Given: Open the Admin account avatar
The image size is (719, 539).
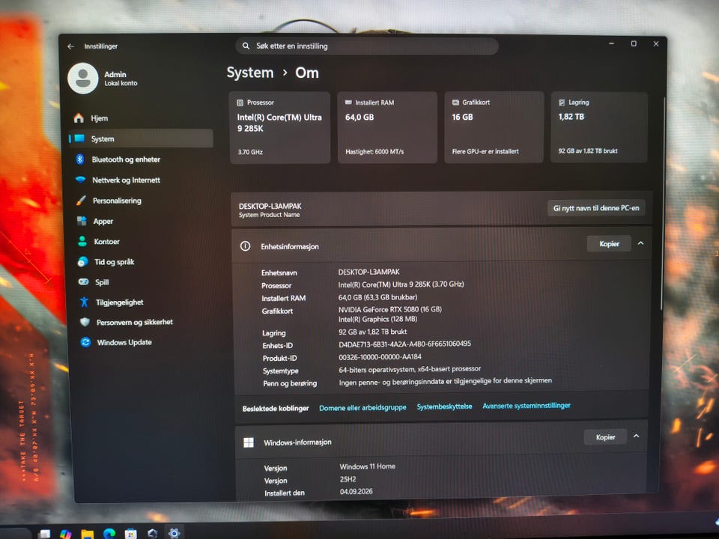Looking at the screenshot, I should pos(83,79).
